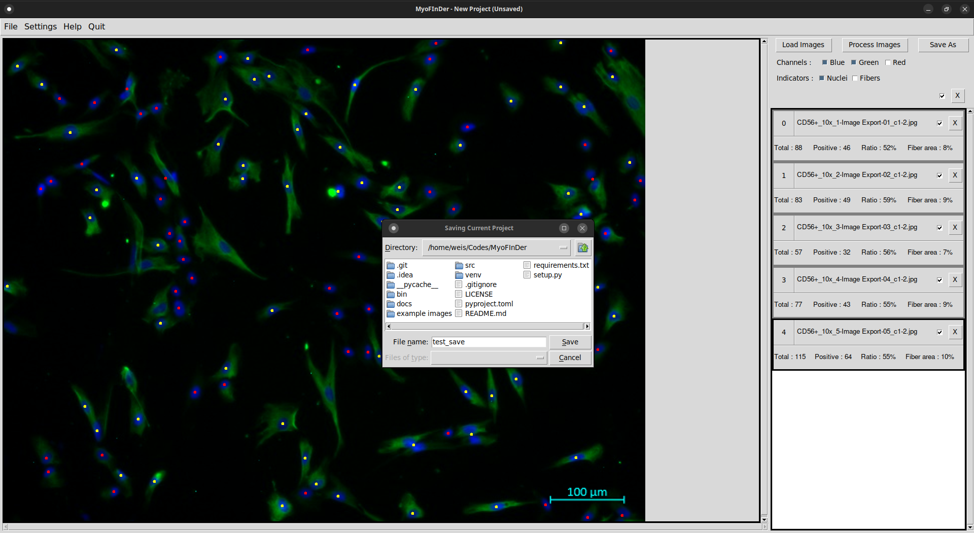Enable the Red channel checkbox

(x=888, y=62)
